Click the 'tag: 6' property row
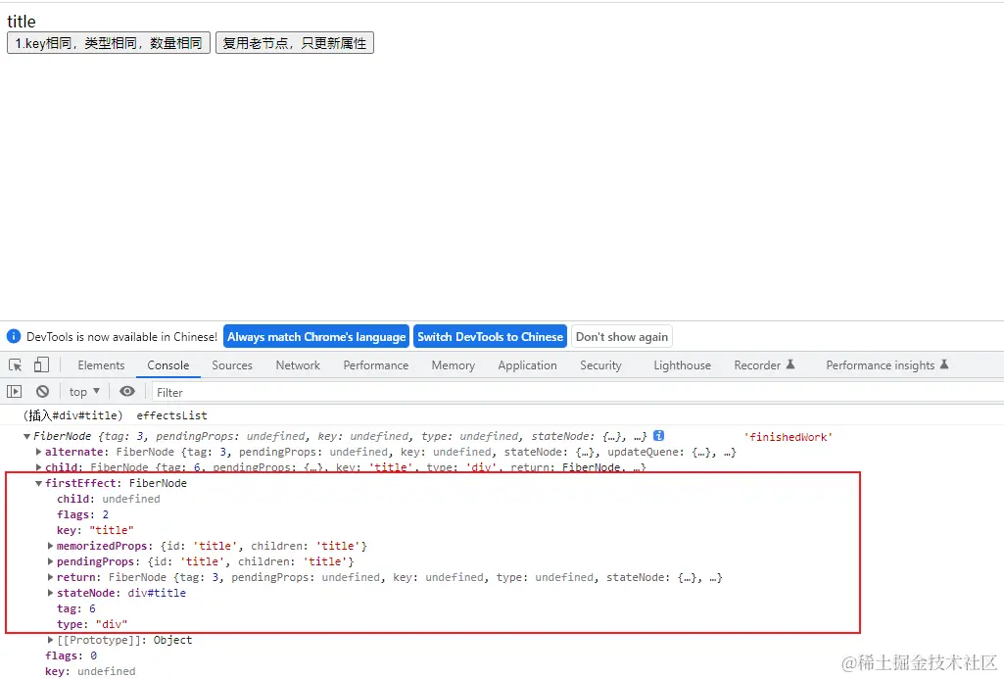 [76, 608]
